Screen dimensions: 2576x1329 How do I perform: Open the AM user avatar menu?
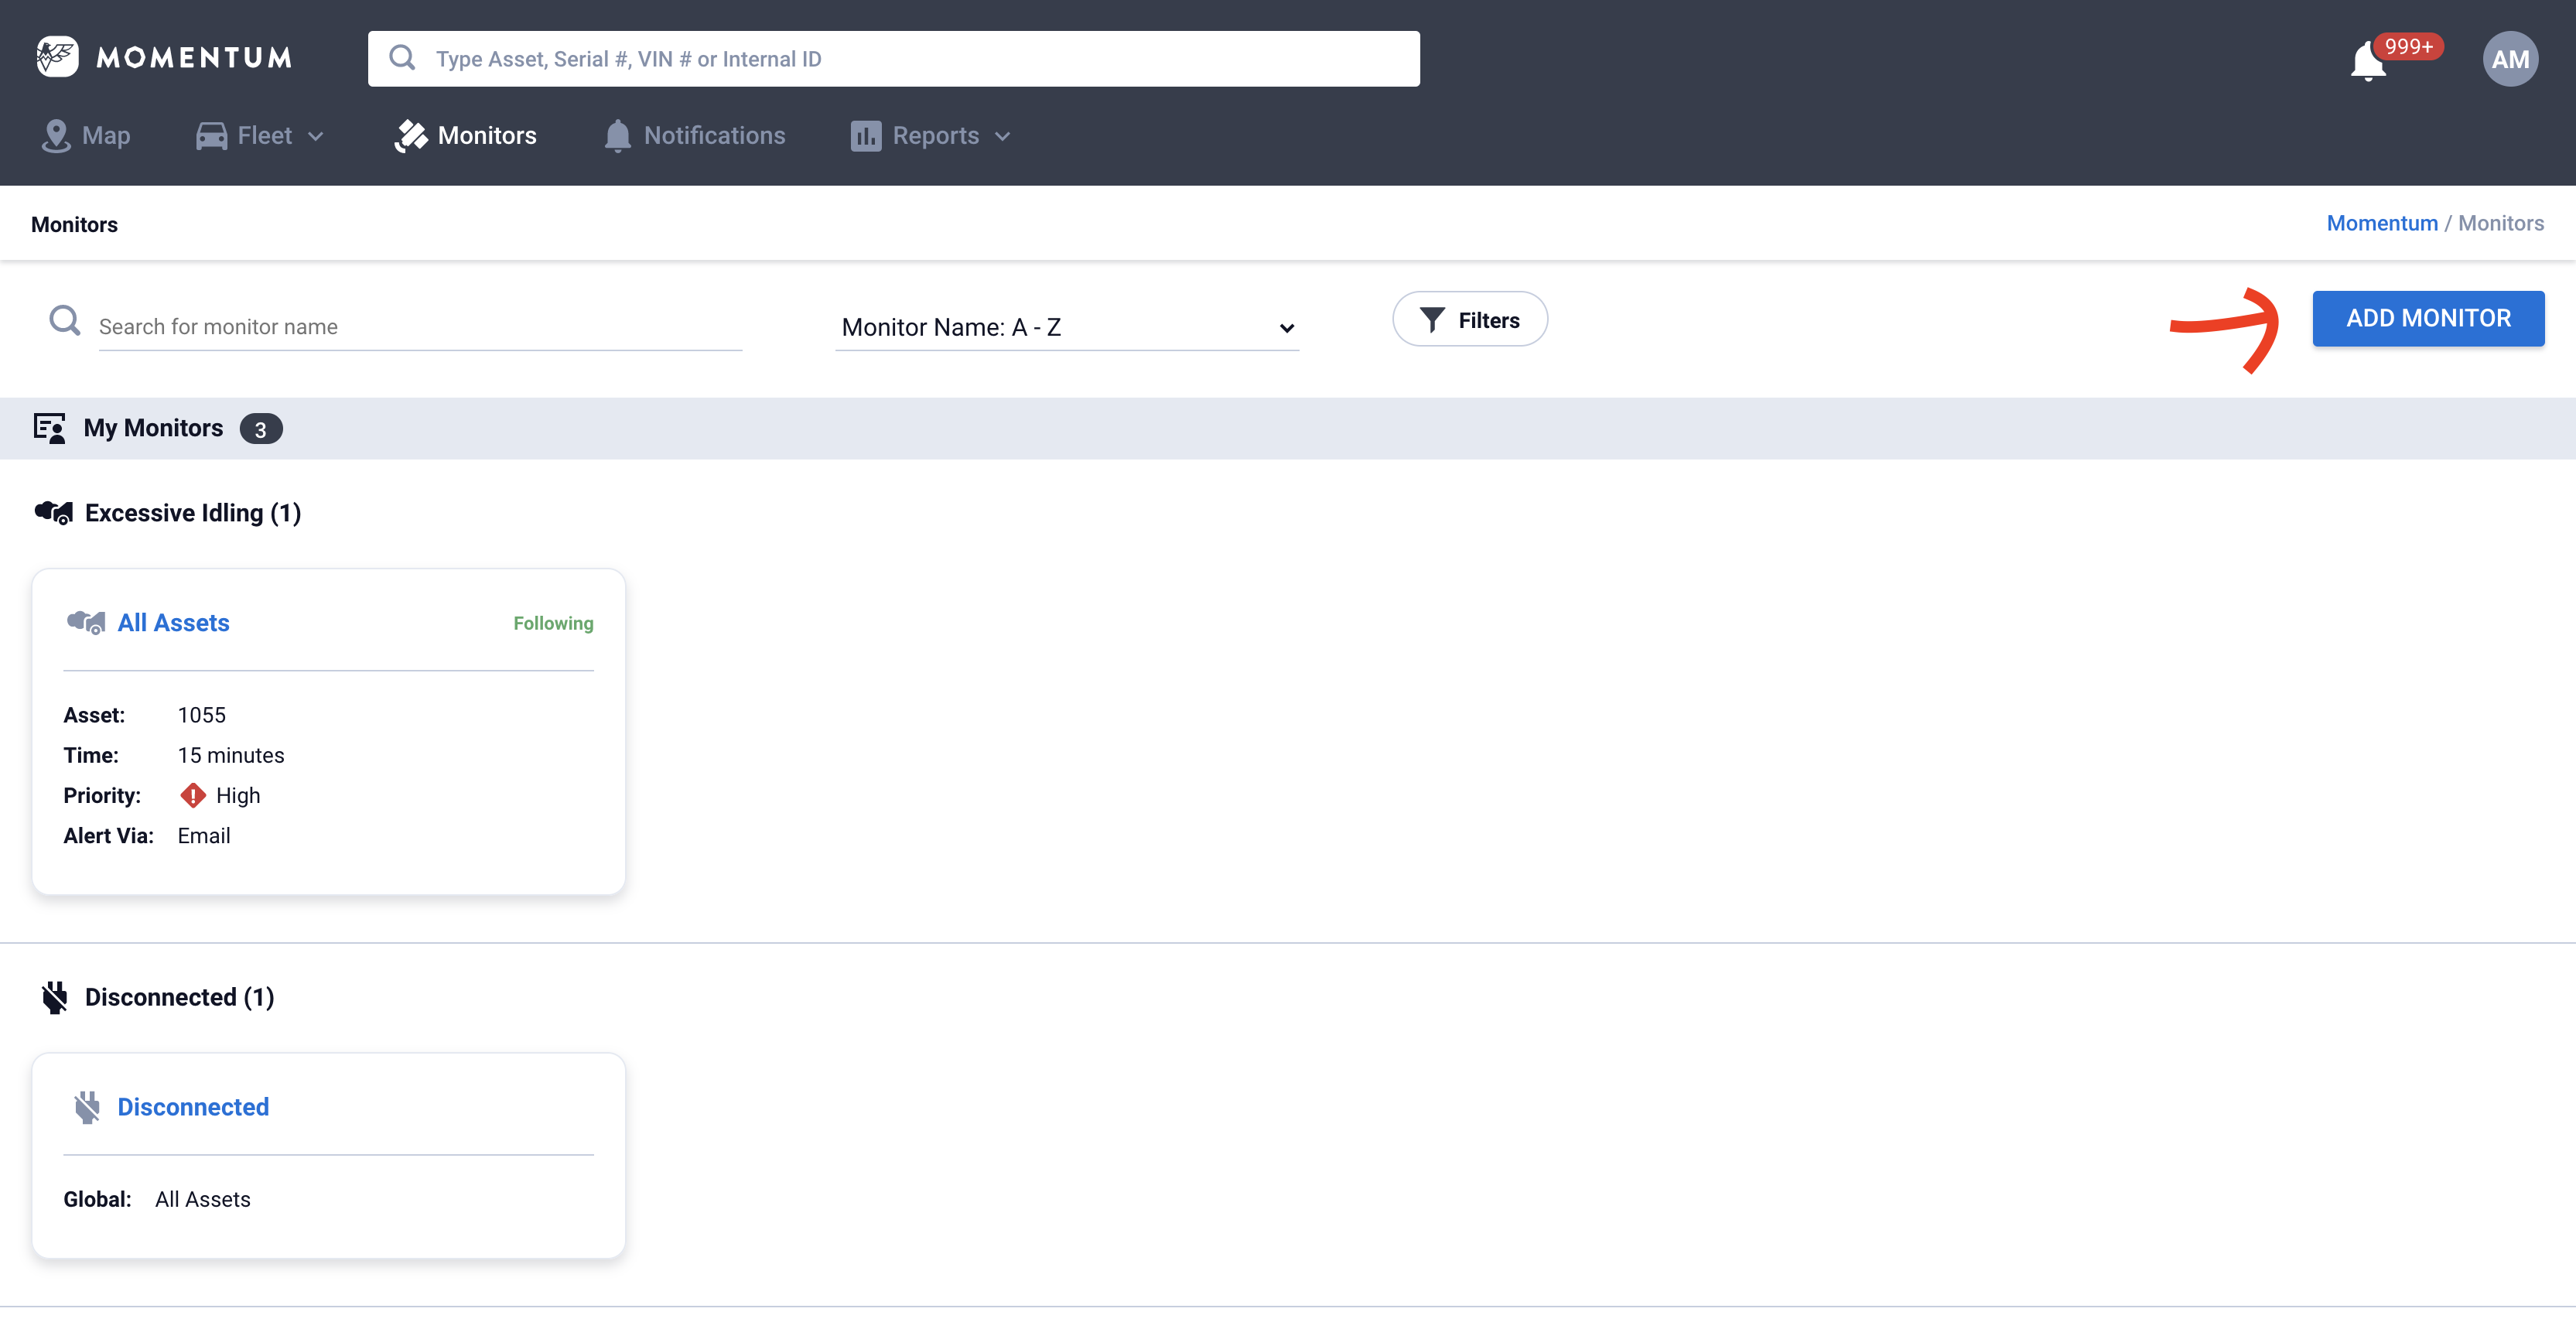[2509, 59]
